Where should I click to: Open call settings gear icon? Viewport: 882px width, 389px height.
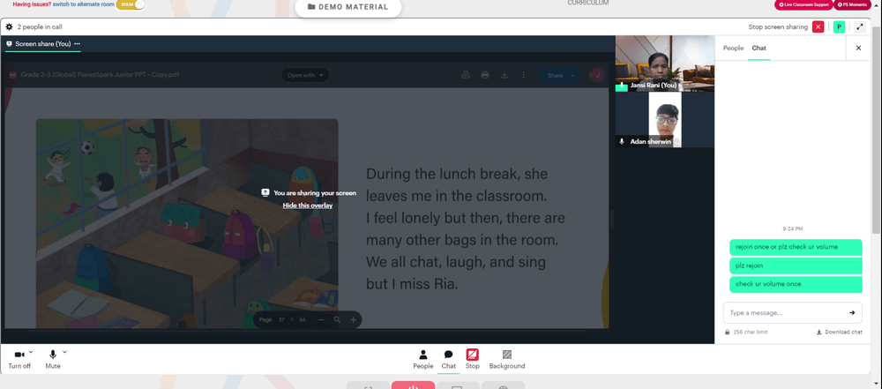9,26
